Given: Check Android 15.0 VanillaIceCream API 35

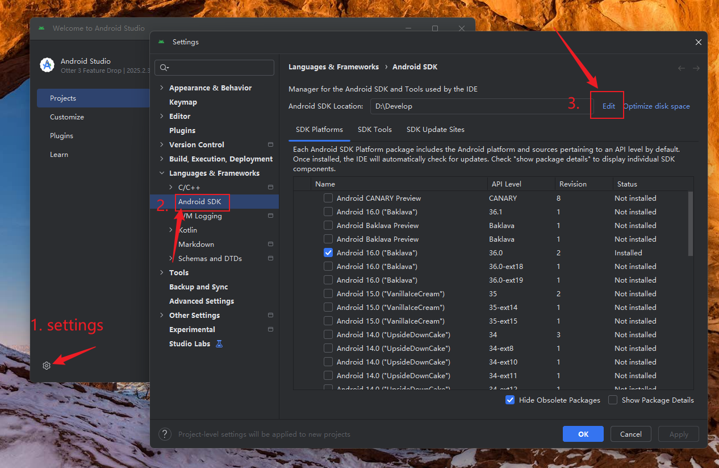Looking at the screenshot, I should [328, 293].
